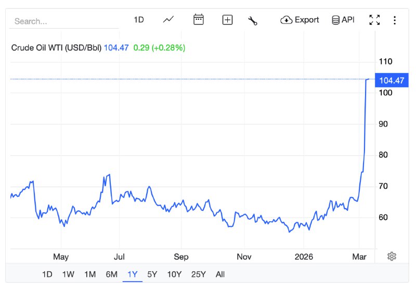This screenshot has height=292, width=416.
Task: Show All historical data range
Action: (x=220, y=274)
